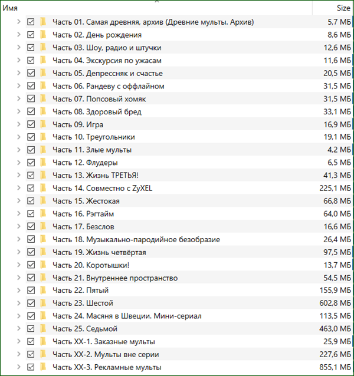This screenshot has height=376, width=354.
Task: Select row Часть 08. Здоровый бред
Action: click(189, 111)
